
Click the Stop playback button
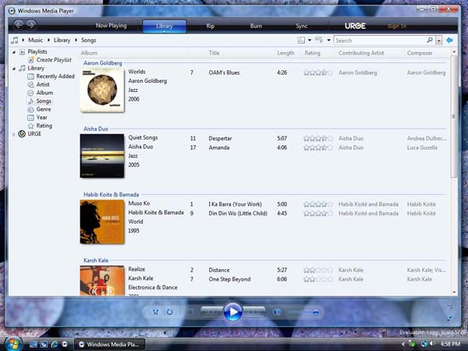pos(190,313)
